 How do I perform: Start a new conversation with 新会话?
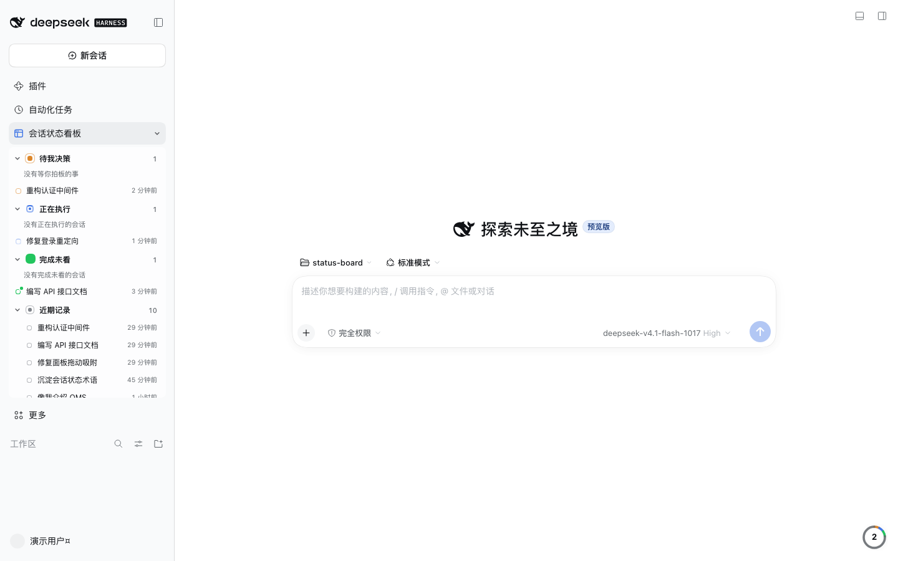(x=87, y=55)
